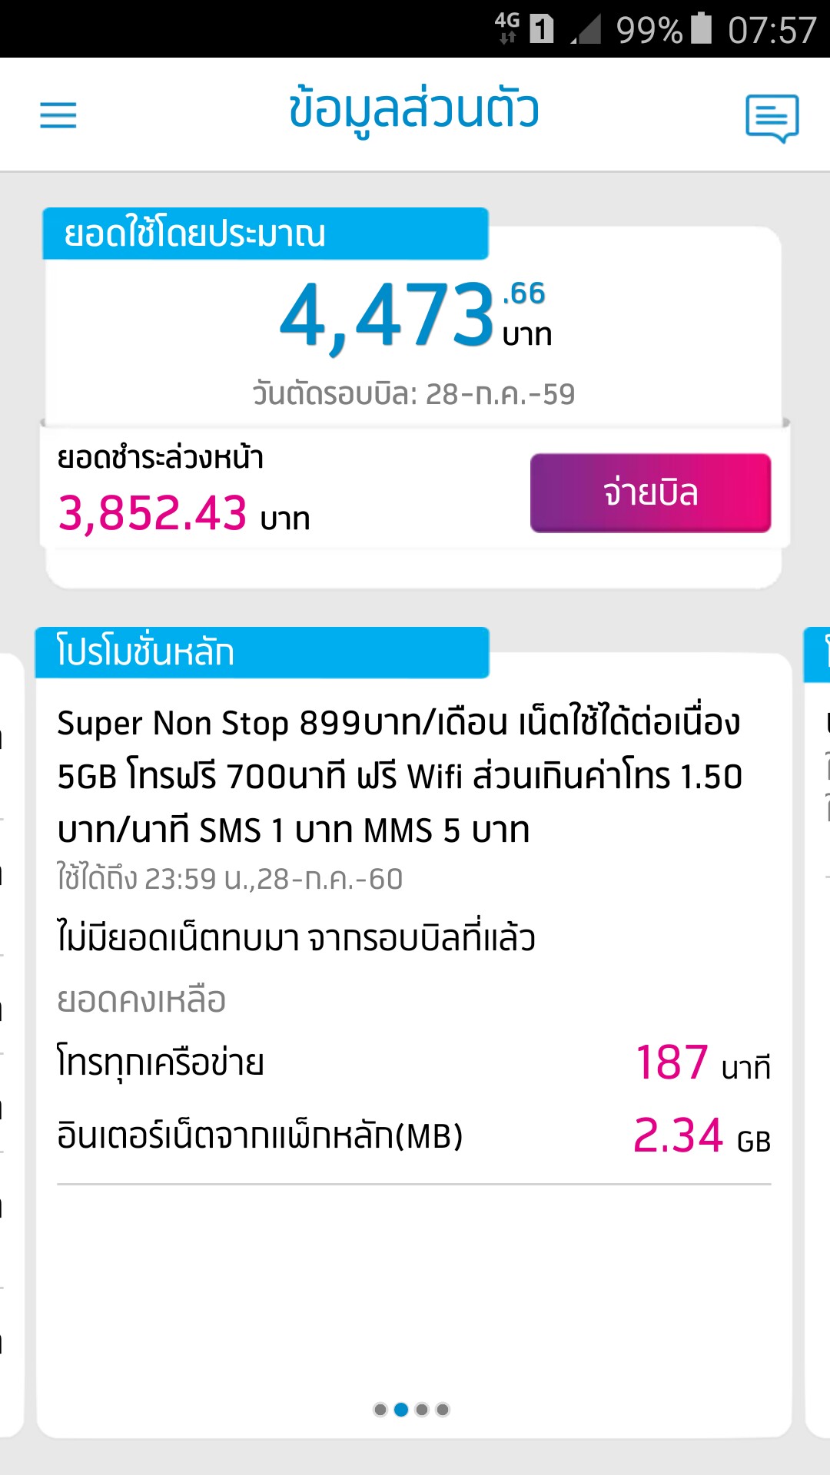
Task: Select the third page indicator dot
Action: [422, 1410]
